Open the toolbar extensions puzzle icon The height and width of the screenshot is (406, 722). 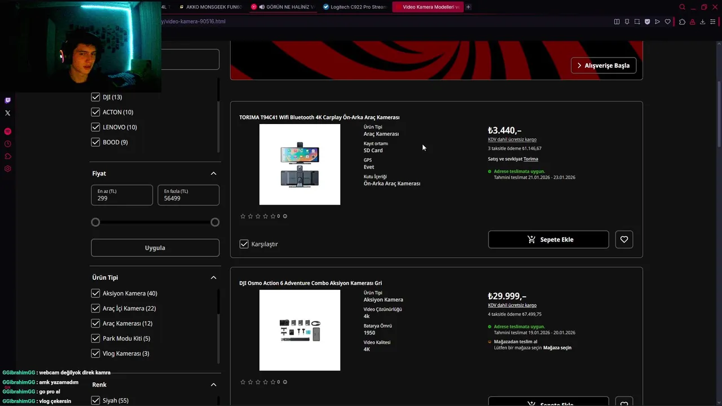tap(682, 21)
